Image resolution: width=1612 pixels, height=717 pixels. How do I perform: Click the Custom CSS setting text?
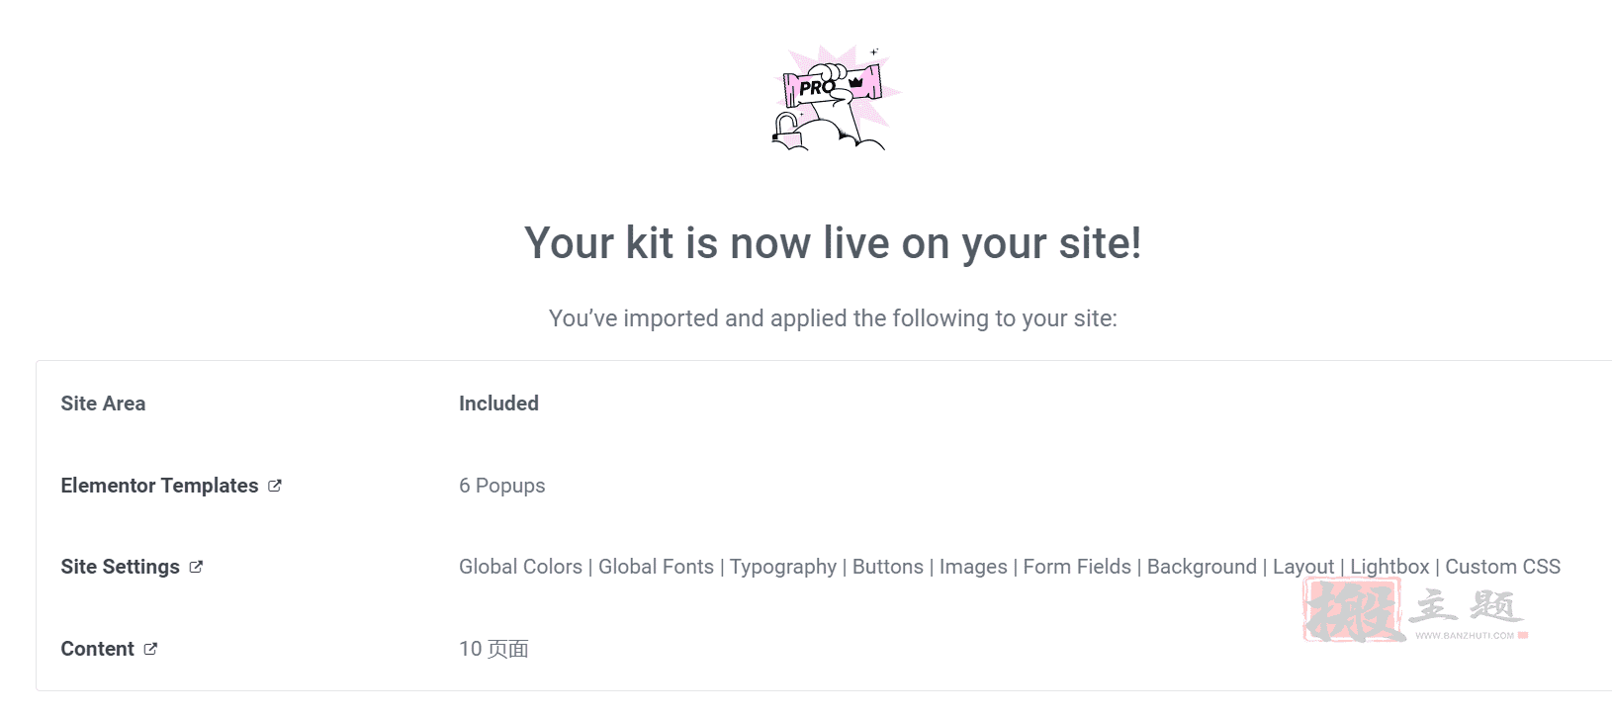click(1502, 567)
